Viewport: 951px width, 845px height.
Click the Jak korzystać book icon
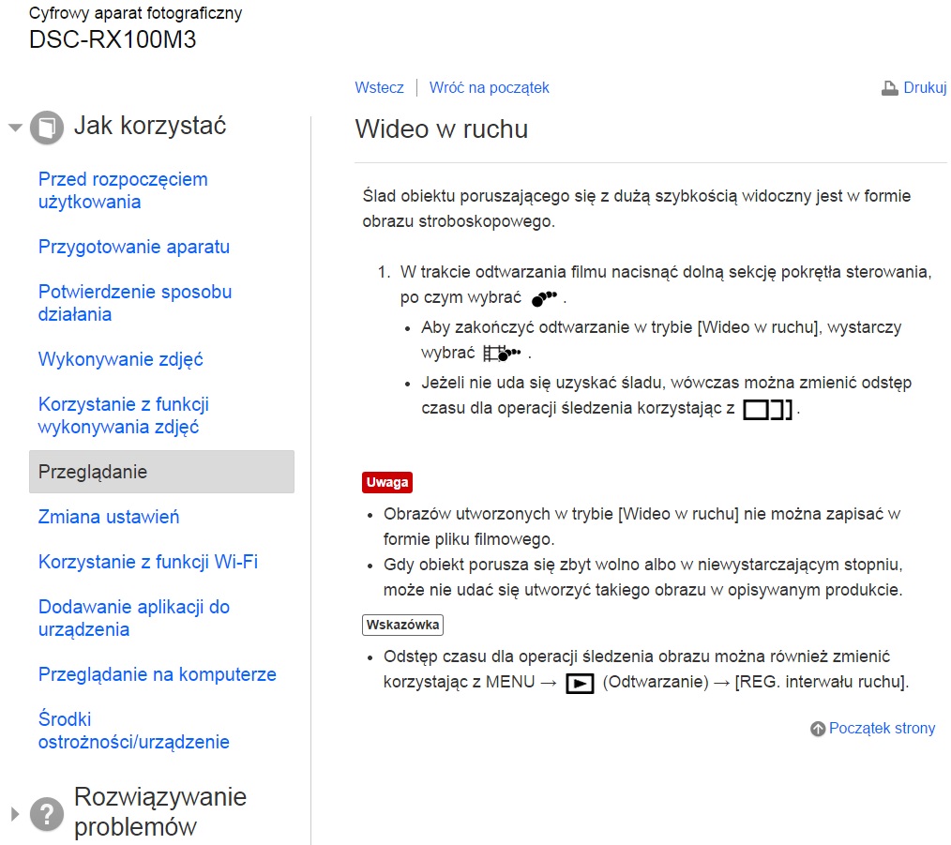47,128
